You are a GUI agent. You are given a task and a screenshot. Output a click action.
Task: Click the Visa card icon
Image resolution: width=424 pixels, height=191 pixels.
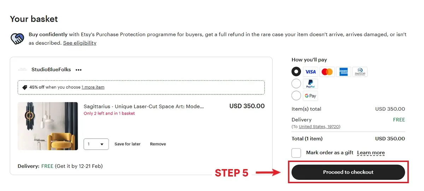[311, 72]
